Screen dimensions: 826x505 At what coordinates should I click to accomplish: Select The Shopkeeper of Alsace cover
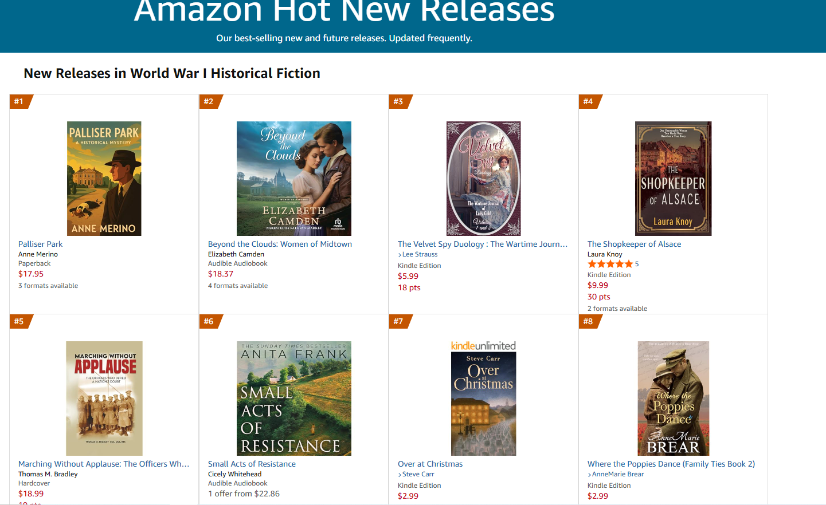(x=673, y=178)
